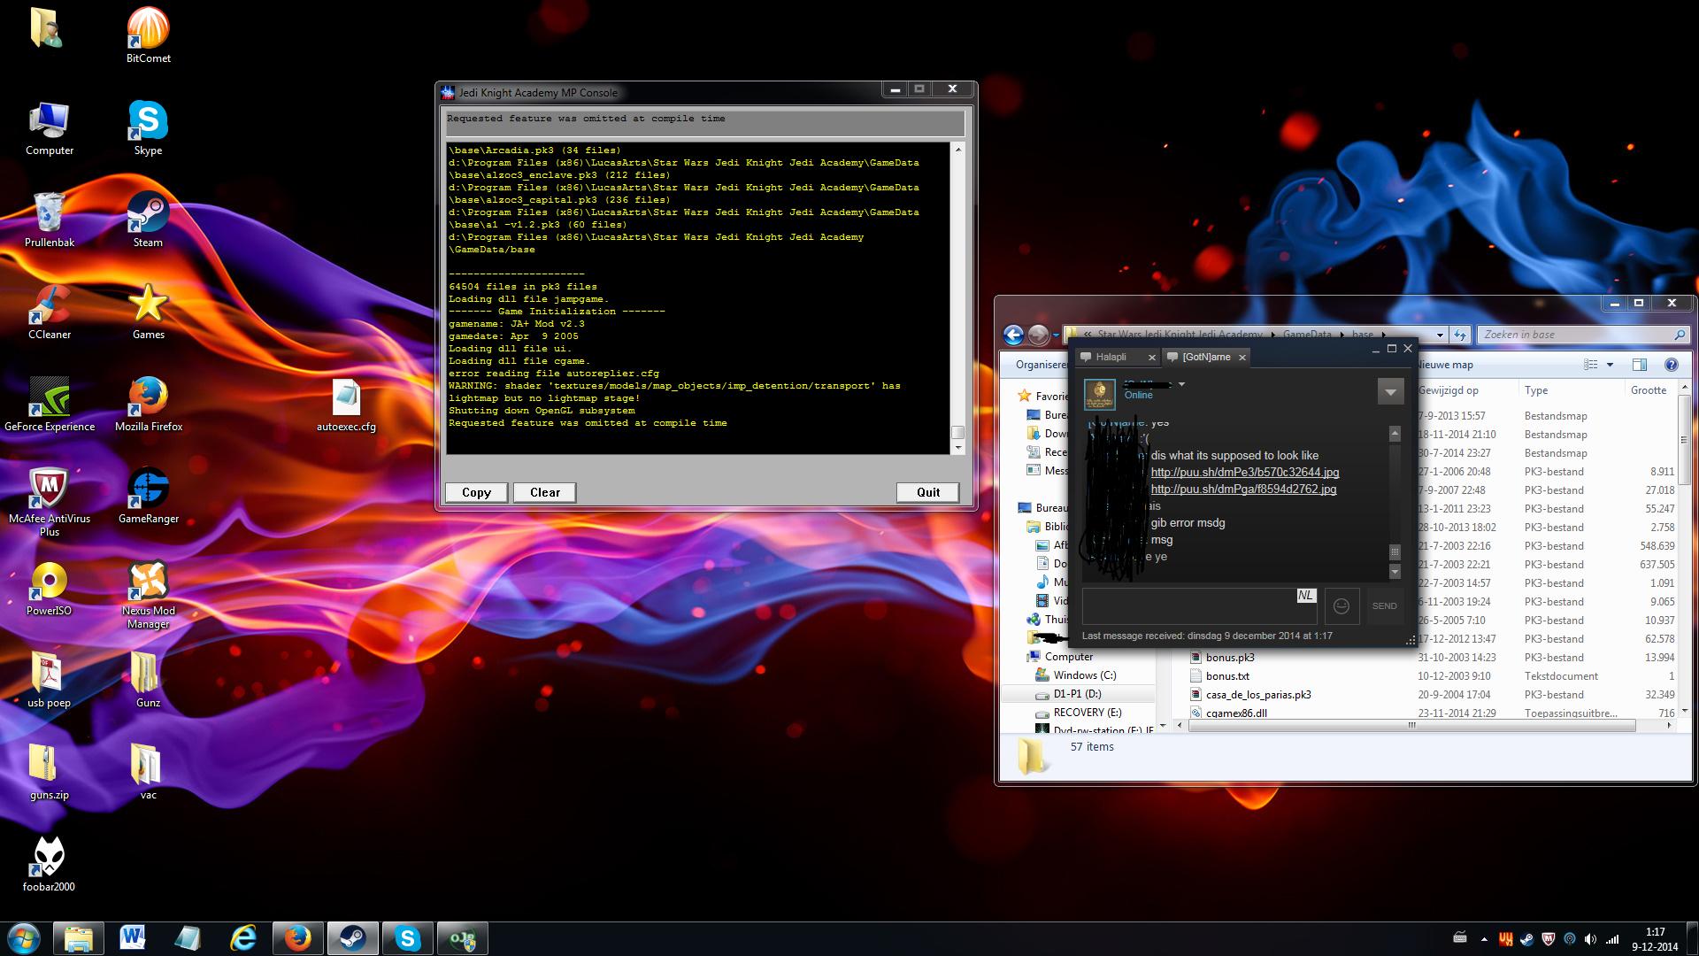Open the McAfee AntiVirus Plus desktop icon

pos(50,502)
